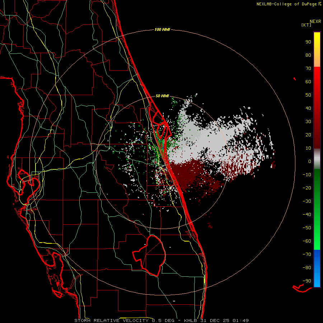Image resolution: width=323 pixels, height=323 pixels.
Task: Click the 30 value on the velocity scale
Action: click(x=308, y=122)
